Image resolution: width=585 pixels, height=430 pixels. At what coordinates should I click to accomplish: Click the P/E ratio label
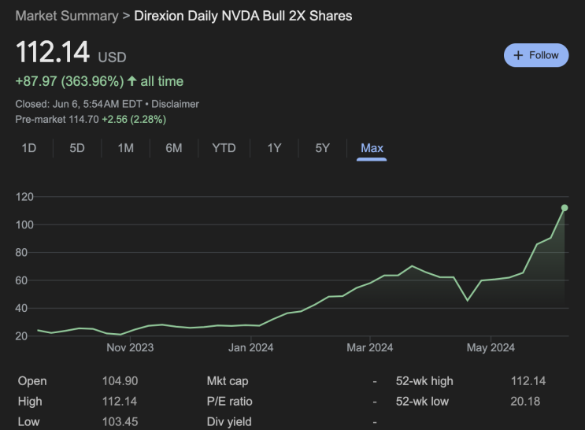tap(229, 402)
